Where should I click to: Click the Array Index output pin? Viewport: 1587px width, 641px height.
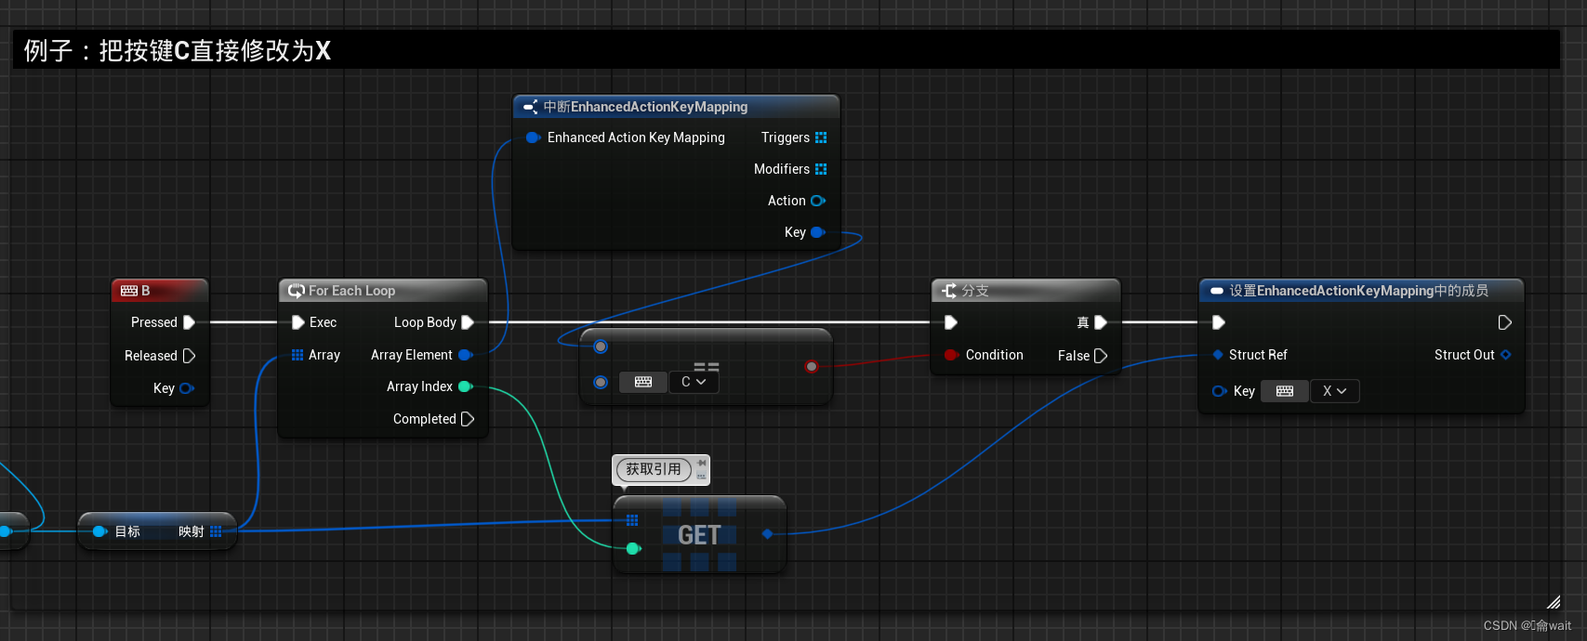point(466,386)
